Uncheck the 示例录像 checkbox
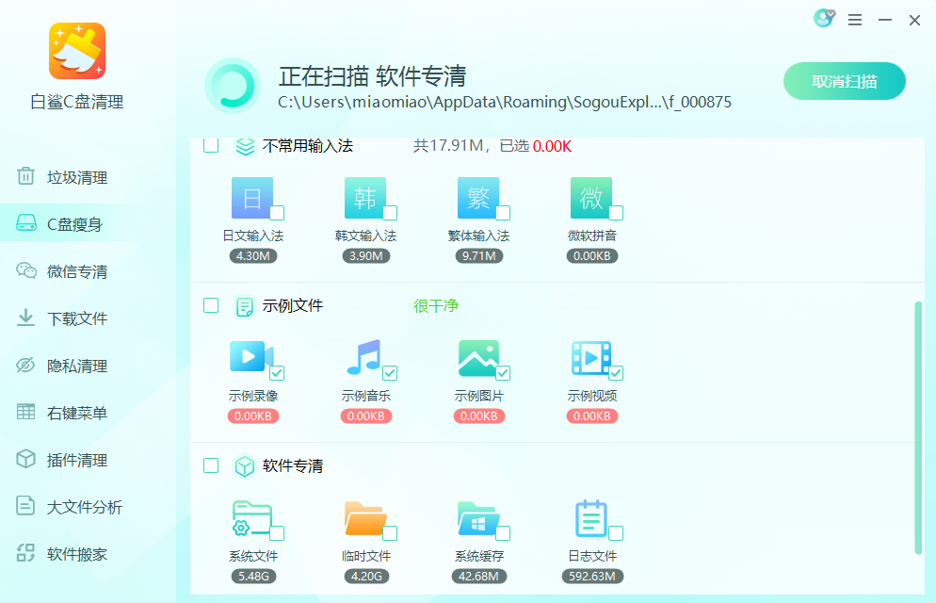The height and width of the screenshot is (603, 936). point(277,373)
